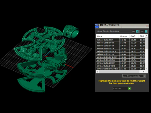Click the scroll left arrow below table

click(x=97, y=72)
